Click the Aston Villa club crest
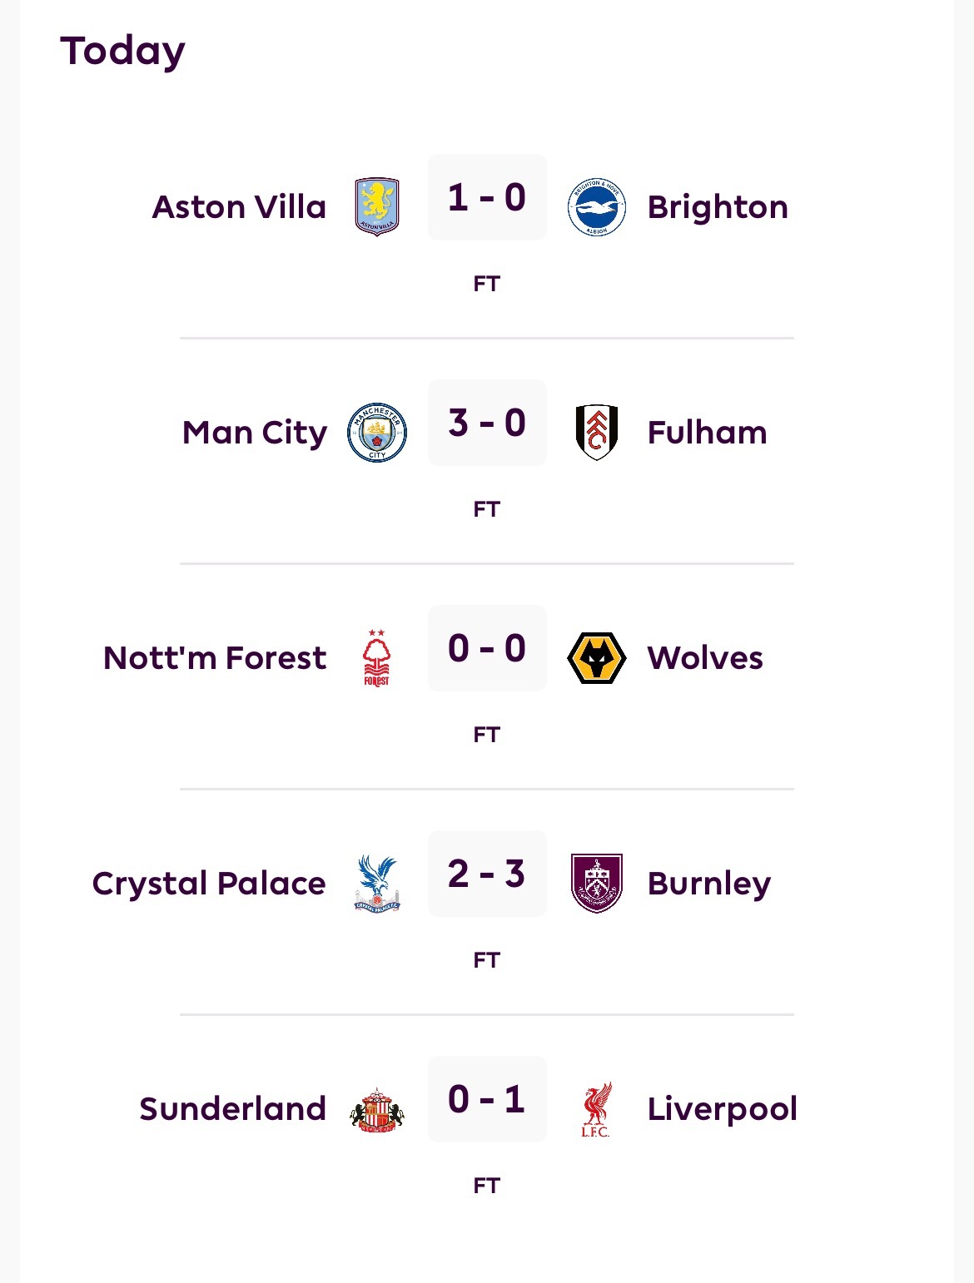The width and height of the screenshot is (974, 1283). click(x=377, y=206)
